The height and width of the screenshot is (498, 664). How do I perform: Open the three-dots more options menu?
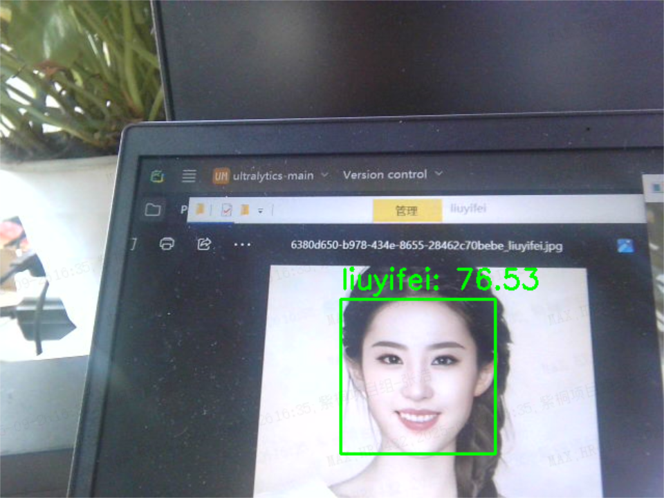242,245
